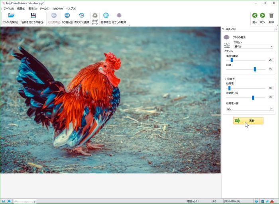
Task: Click the 後処理 value field 30
Action: [271, 88]
